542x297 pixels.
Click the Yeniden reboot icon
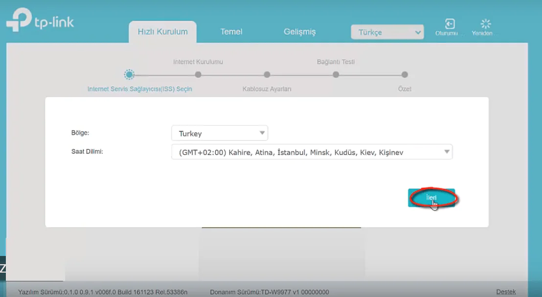pyautogui.click(x=485, y=24)
